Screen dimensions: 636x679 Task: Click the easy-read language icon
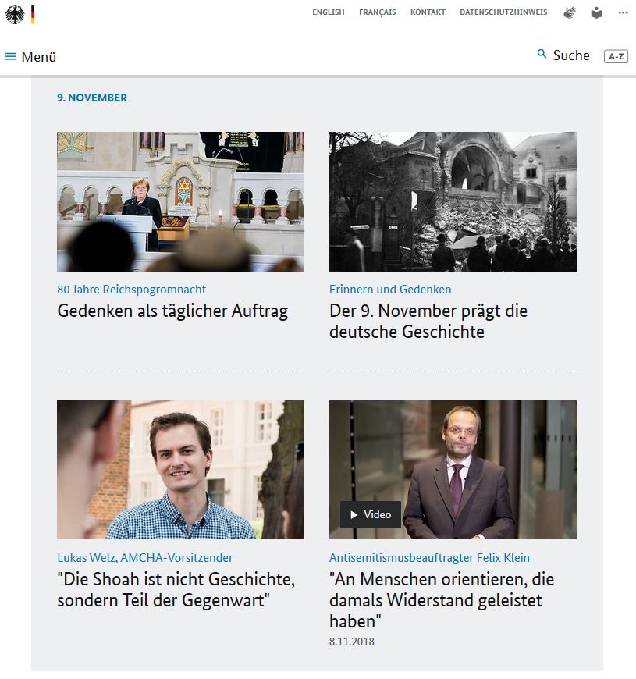pyautogui.click(x=596, y=12)
